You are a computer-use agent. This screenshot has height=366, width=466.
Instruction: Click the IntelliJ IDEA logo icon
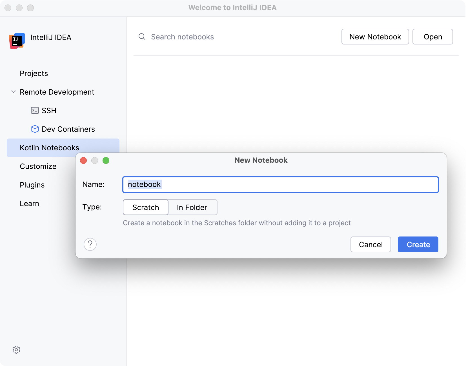(17, 41)
